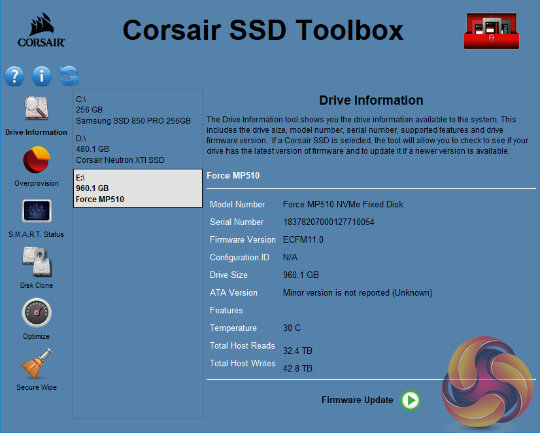
Task: Select the Disk Clone icon
Action: (x=37, y=262)
